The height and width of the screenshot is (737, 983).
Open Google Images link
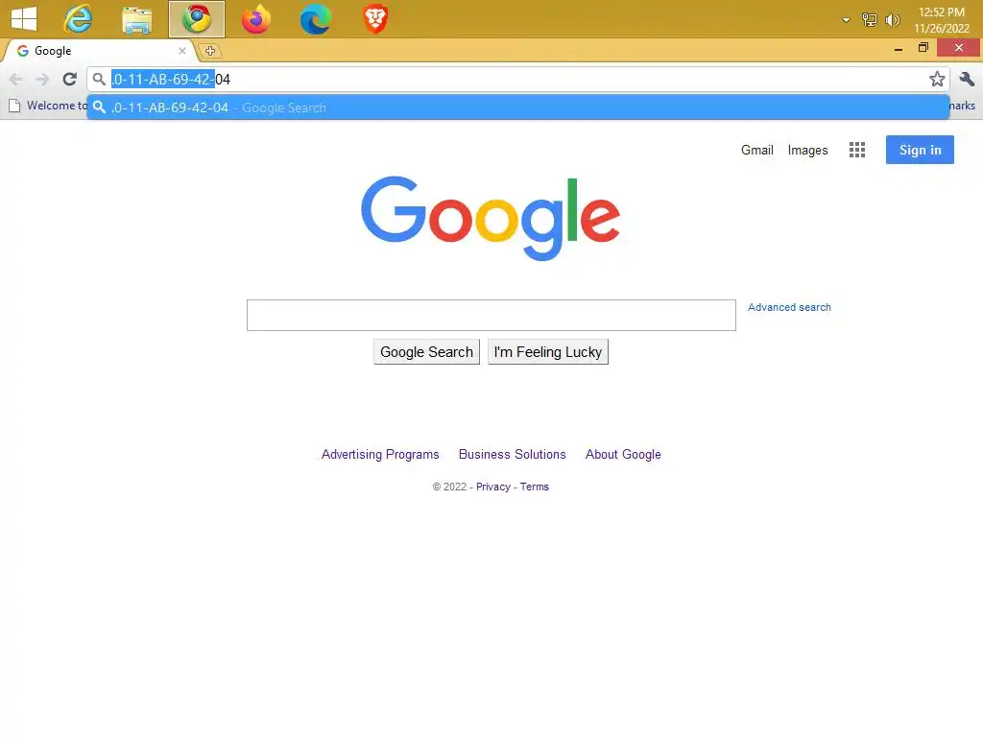[x=807, y=151]
